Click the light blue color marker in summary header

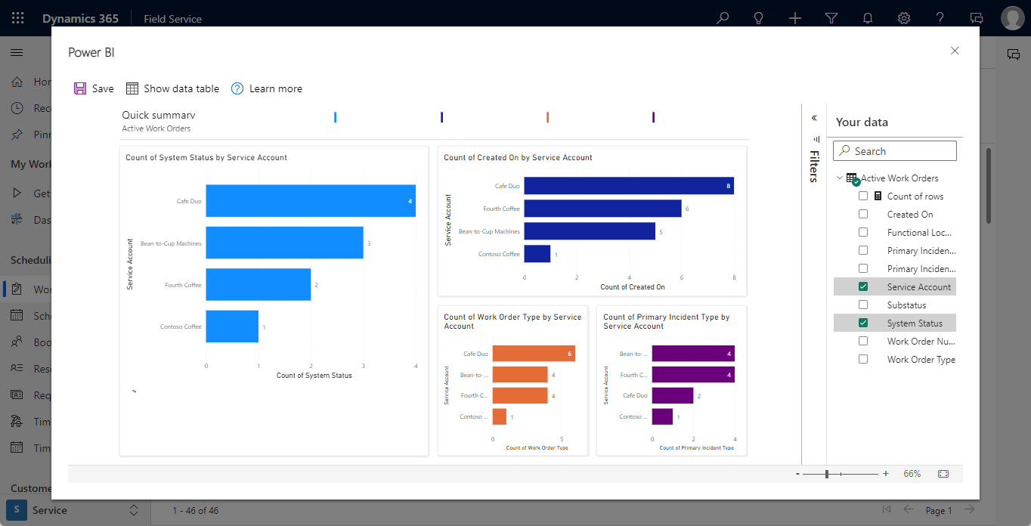[335, 117]
